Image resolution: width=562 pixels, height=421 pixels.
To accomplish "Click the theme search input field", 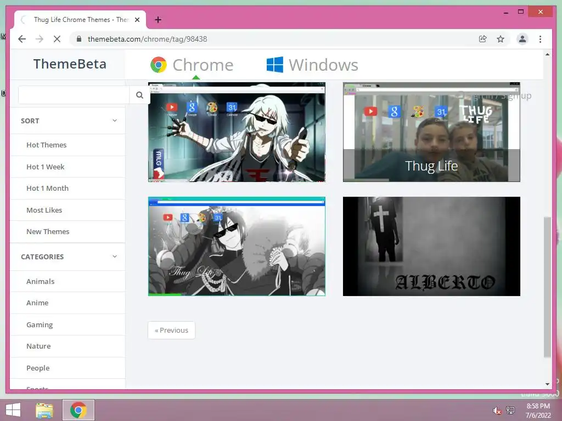I will point(74,95).
